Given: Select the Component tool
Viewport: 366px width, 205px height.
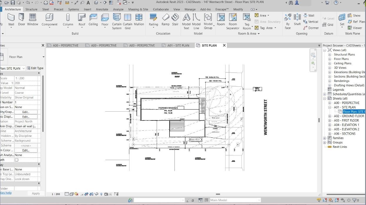Looking at the screenshot, I should 49,21.
